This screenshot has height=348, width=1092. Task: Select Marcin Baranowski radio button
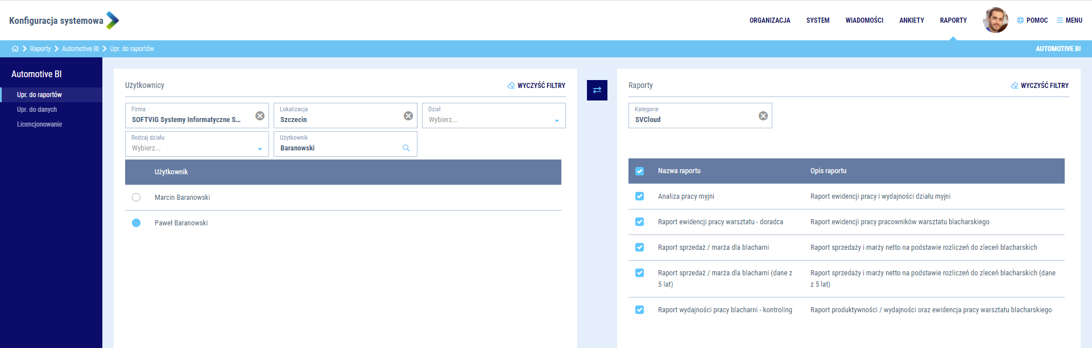136,198
